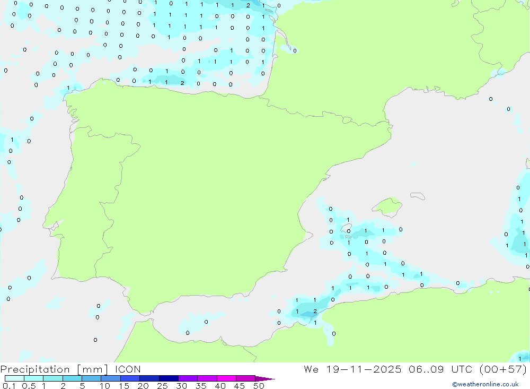This screenshot has width=530, height=389.
Task: Click the 45–50 mm legend color box
Action: pyautogui.click(x=245, y=378)
